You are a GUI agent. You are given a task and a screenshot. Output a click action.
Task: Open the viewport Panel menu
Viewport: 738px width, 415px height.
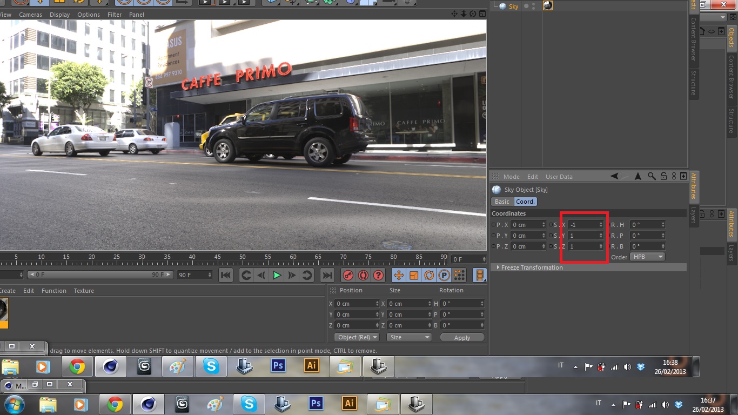(137, 15)
